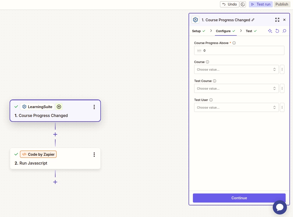Viewport: 293px width, 217px height.
Task: Switch to the Configure tab
Action: [225, 31]
